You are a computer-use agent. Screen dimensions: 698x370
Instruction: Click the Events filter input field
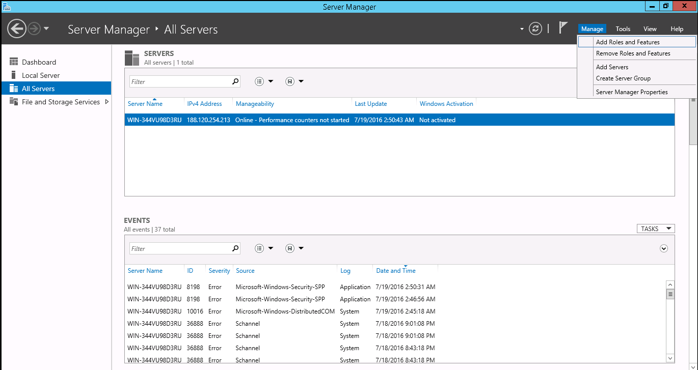point(180,248)
